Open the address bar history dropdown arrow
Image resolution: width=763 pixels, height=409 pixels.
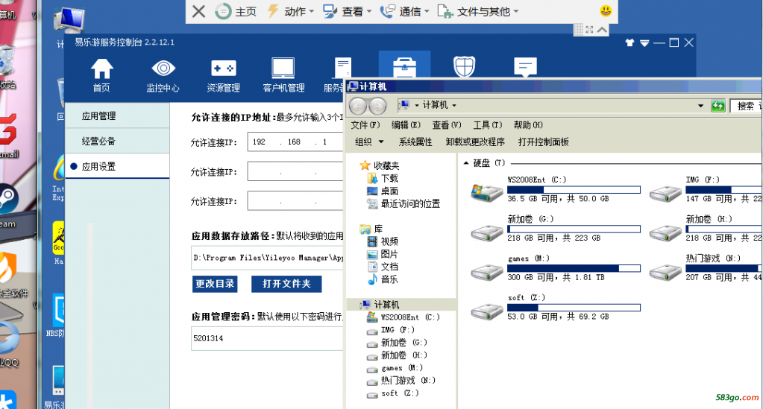[700, 106]
